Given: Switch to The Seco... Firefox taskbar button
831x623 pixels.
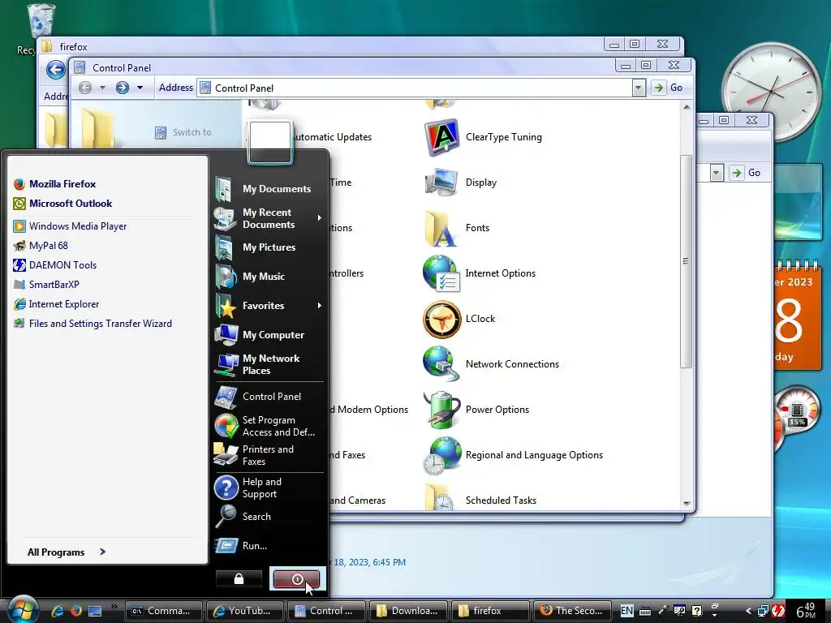Looking at the screenshot, I should tap(572, 611).
